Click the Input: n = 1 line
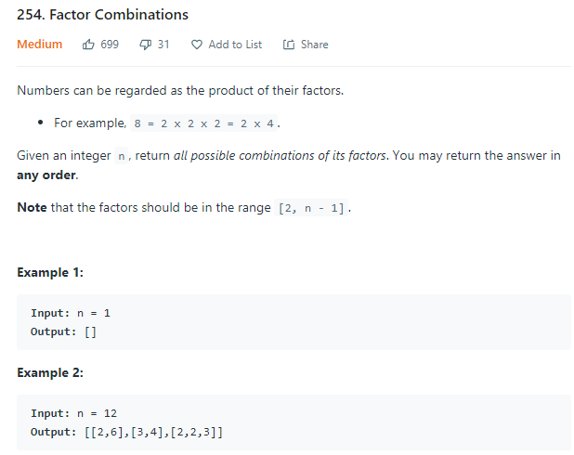Image resolution: width=574 pixels, height=455 pixels. [71, 313]
